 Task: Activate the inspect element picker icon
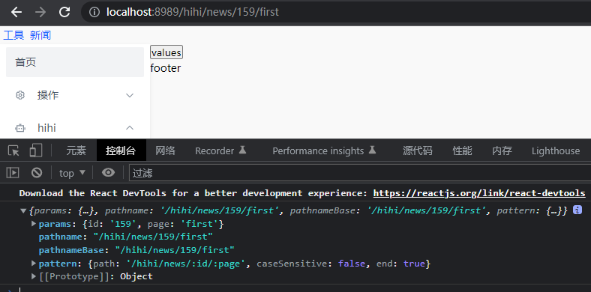pos(13,151)
